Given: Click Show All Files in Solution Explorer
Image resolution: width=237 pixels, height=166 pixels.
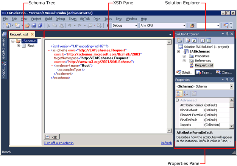Looking at the screenshot, I should click(188, 40).
